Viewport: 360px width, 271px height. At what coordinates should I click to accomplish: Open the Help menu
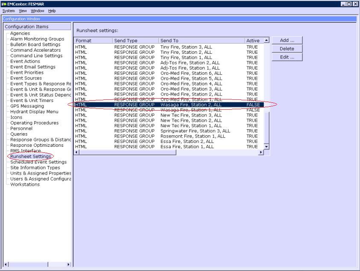52,11
